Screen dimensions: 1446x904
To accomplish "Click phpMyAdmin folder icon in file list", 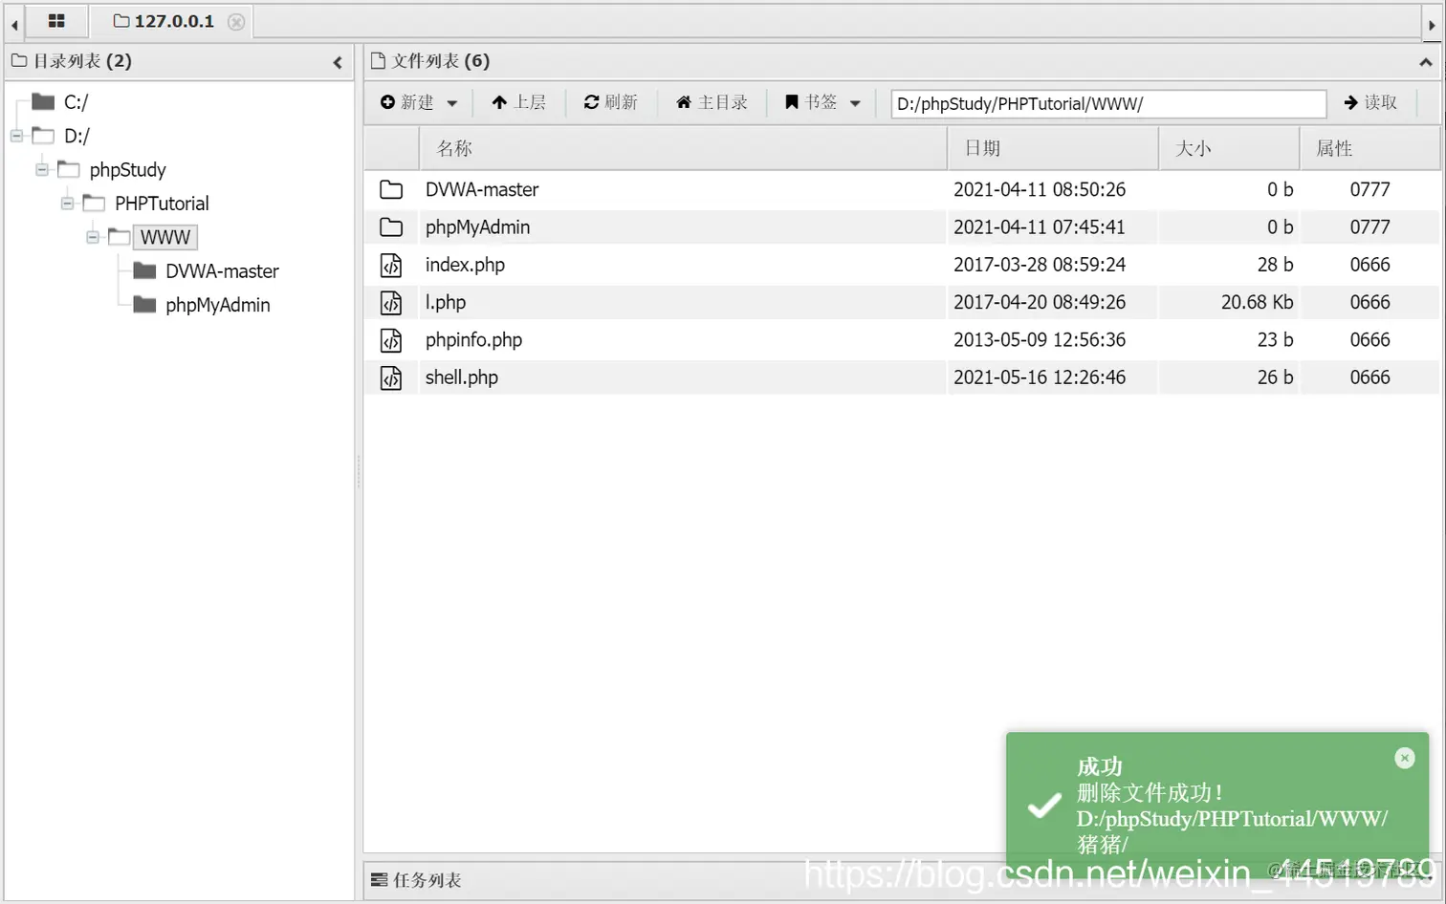I will (391, 227).
